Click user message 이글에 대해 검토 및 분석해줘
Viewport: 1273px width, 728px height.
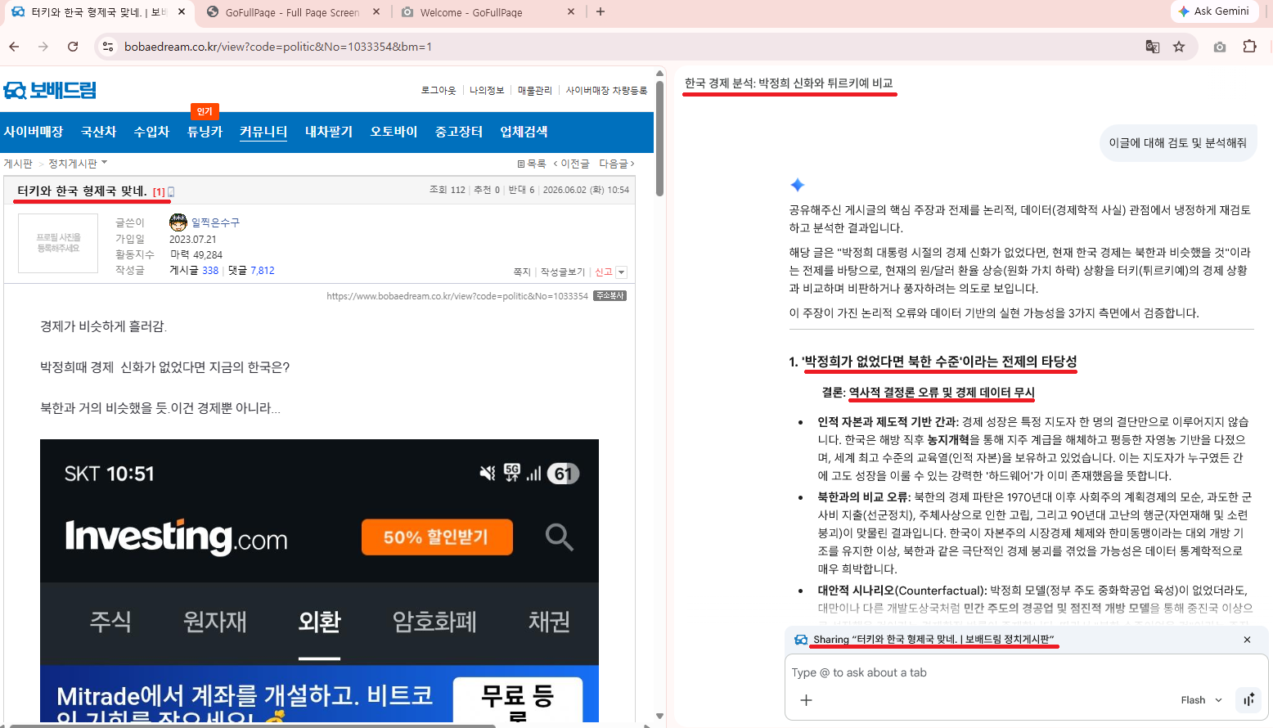click(1177, 143)
